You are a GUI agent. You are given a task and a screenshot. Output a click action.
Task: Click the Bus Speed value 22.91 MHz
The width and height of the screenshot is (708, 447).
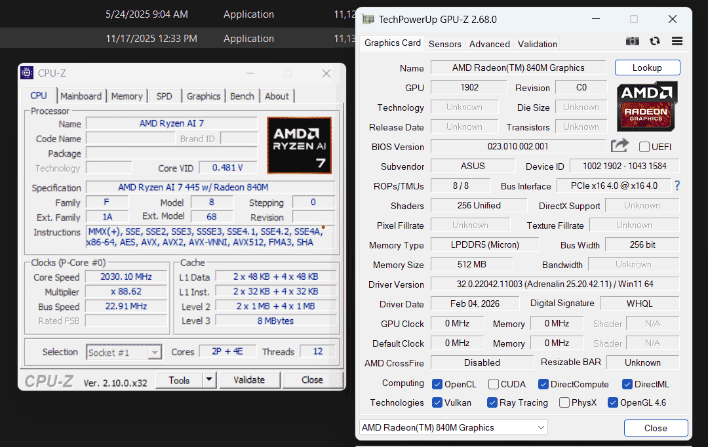tap(126, 306)
